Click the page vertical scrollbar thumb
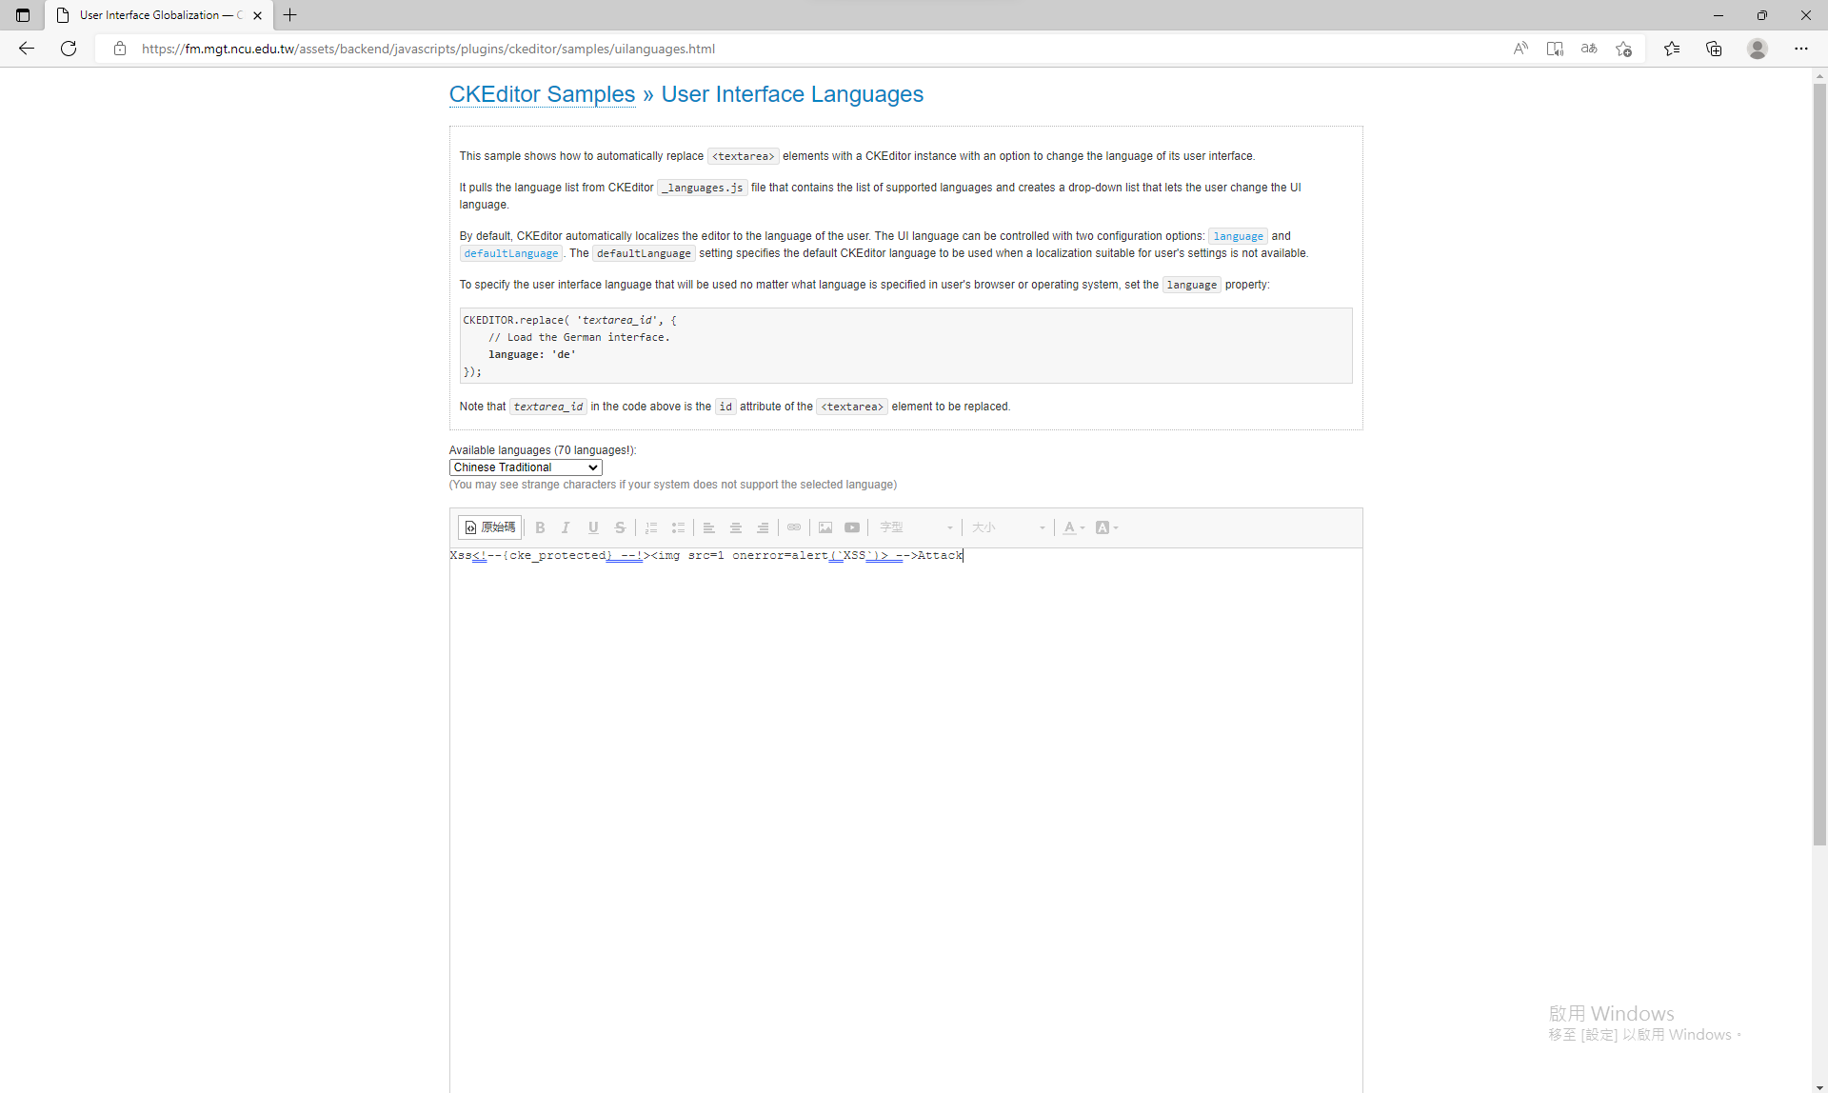Image resolution: width=1828 pixels, height=1093 pixels. pos(1819,465)
